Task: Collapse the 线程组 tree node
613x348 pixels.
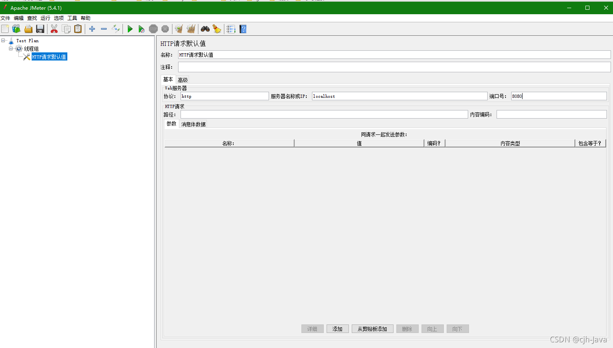Action: tap(11, 49)
